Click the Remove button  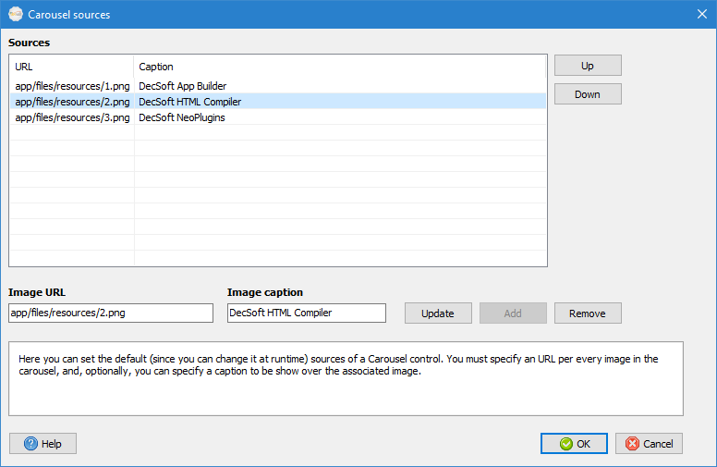pyautogui.click(x=588, y=313)
